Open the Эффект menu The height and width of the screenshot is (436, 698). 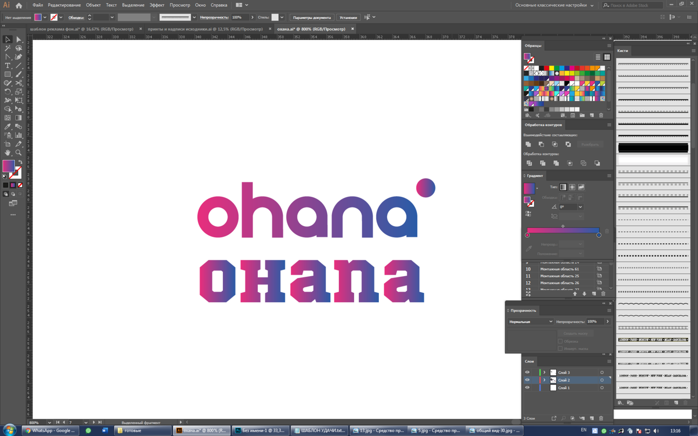coord(157,5)
